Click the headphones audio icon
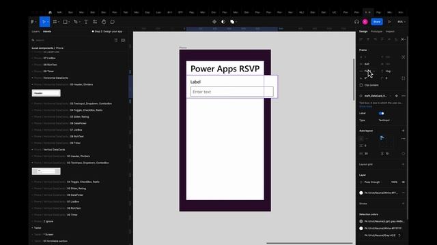This screenshot has width=437, height=245. 356,22
